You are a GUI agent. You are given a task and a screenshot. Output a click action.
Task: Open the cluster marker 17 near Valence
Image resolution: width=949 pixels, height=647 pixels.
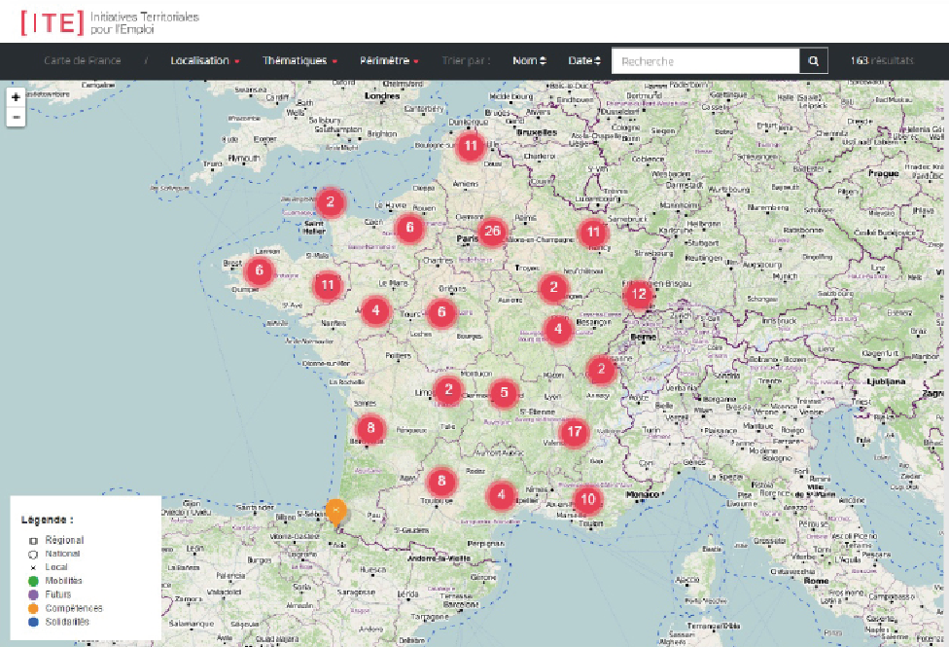click(574, 432)
